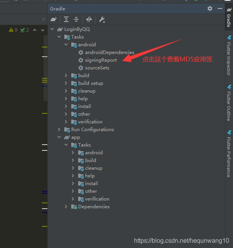This screenshot has width=233, height=248.
Task: Collapse all nodes in Gradle tree
Action: (x=76, y=19)
